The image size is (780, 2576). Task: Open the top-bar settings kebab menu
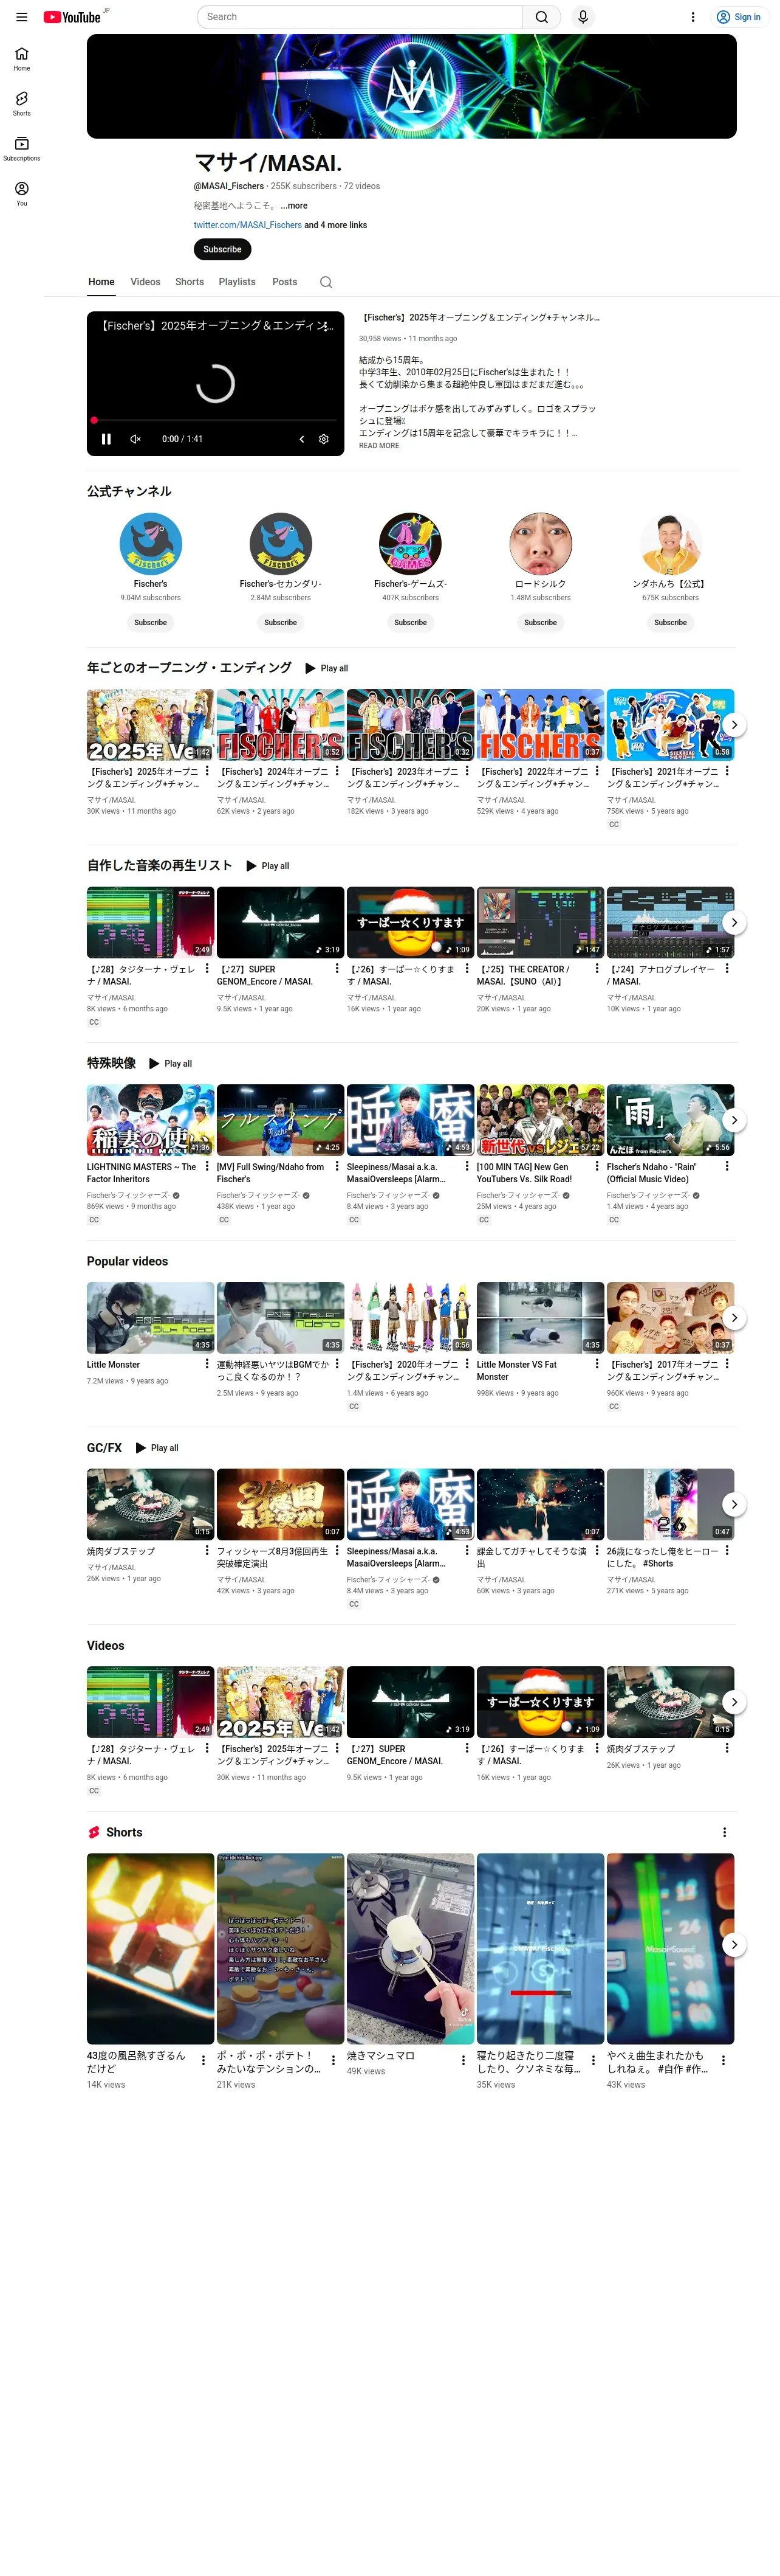click(x=693, y=17)
